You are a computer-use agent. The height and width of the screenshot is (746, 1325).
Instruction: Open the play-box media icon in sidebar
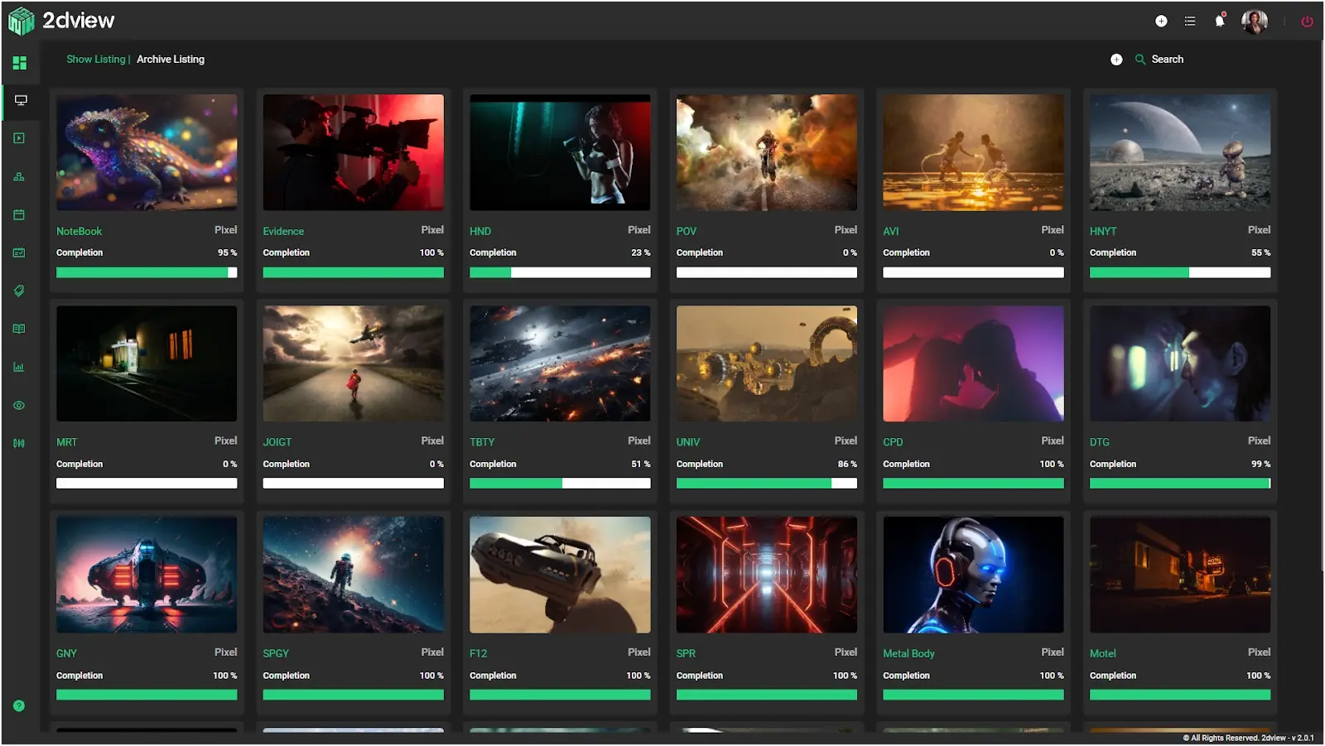tap(19, 138)
